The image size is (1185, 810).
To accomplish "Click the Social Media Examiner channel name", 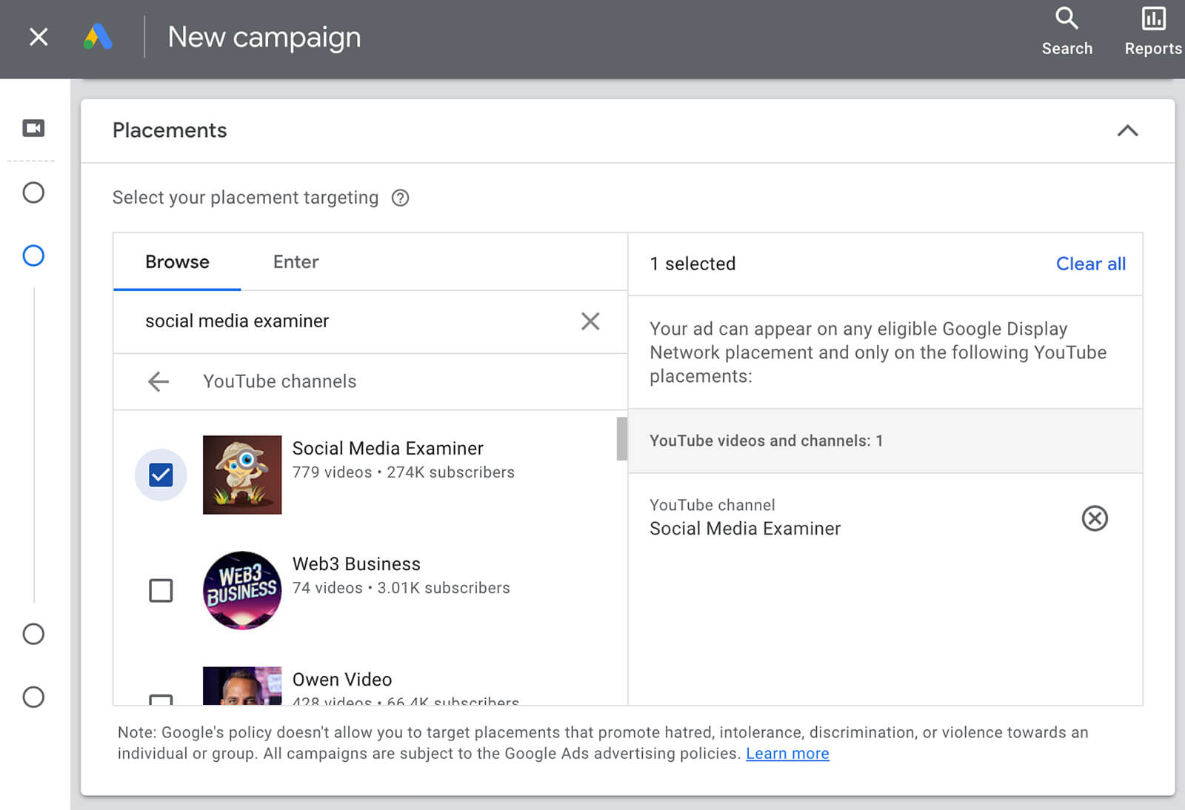I will 387,449.
